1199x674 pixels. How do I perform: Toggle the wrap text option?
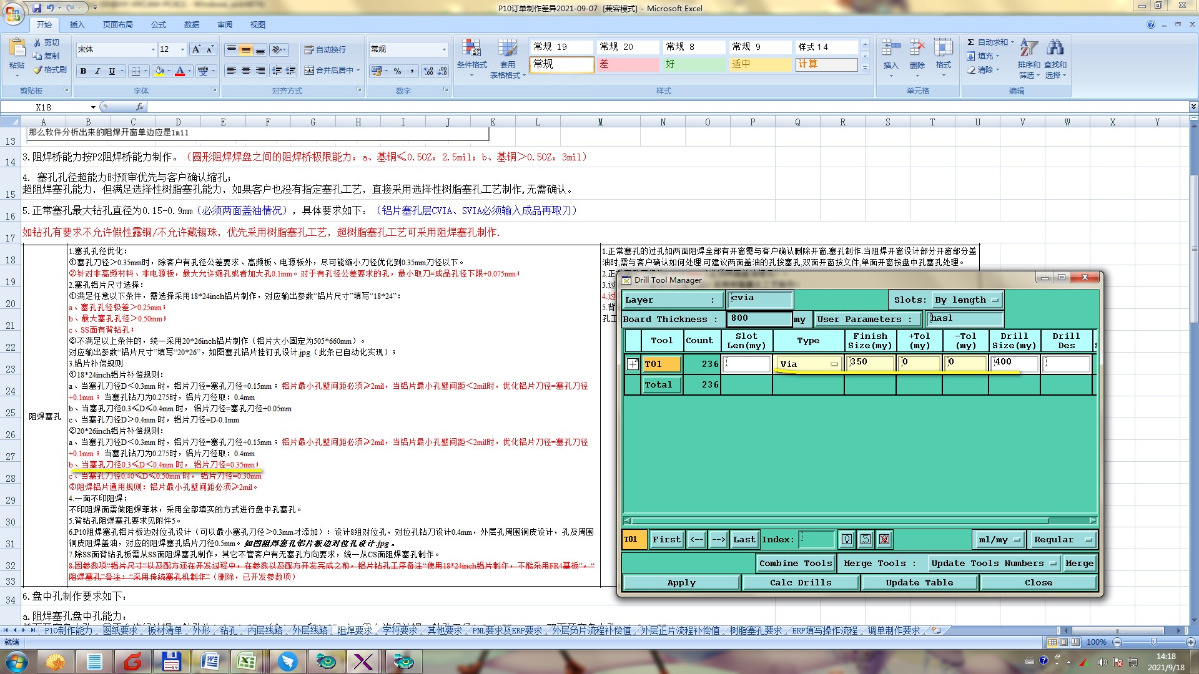click(325, 50)
